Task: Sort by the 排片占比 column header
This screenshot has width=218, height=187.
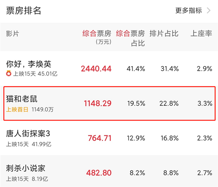Action: [x=164, y=34]
